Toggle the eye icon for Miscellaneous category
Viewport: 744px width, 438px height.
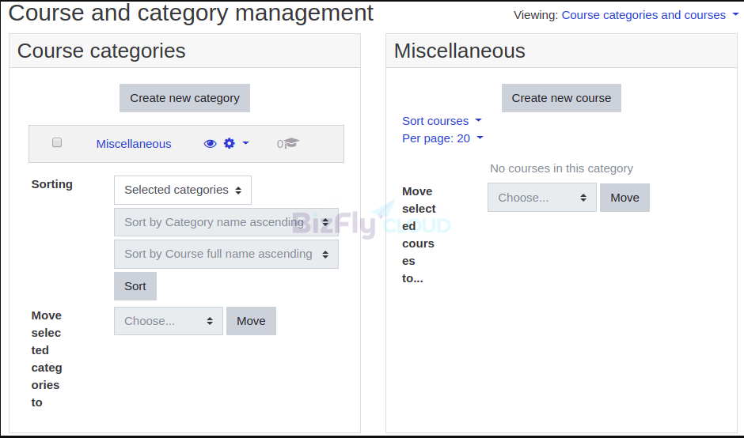point(211,144)
